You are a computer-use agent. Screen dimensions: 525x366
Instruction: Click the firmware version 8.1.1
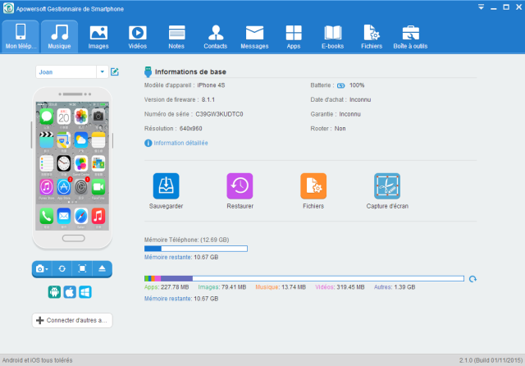coord(208,100)
